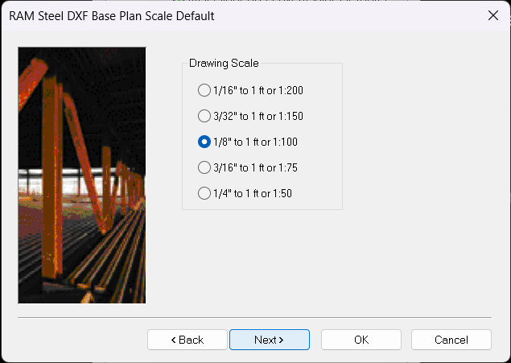Click the "1:200" scale label text
This screenshot has width=511, height=363.
(x=287, y=90)
